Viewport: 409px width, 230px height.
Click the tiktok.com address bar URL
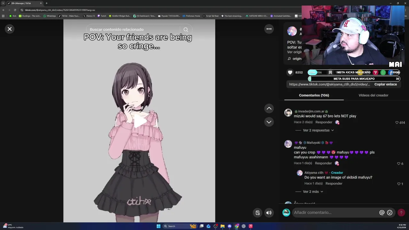60,10
